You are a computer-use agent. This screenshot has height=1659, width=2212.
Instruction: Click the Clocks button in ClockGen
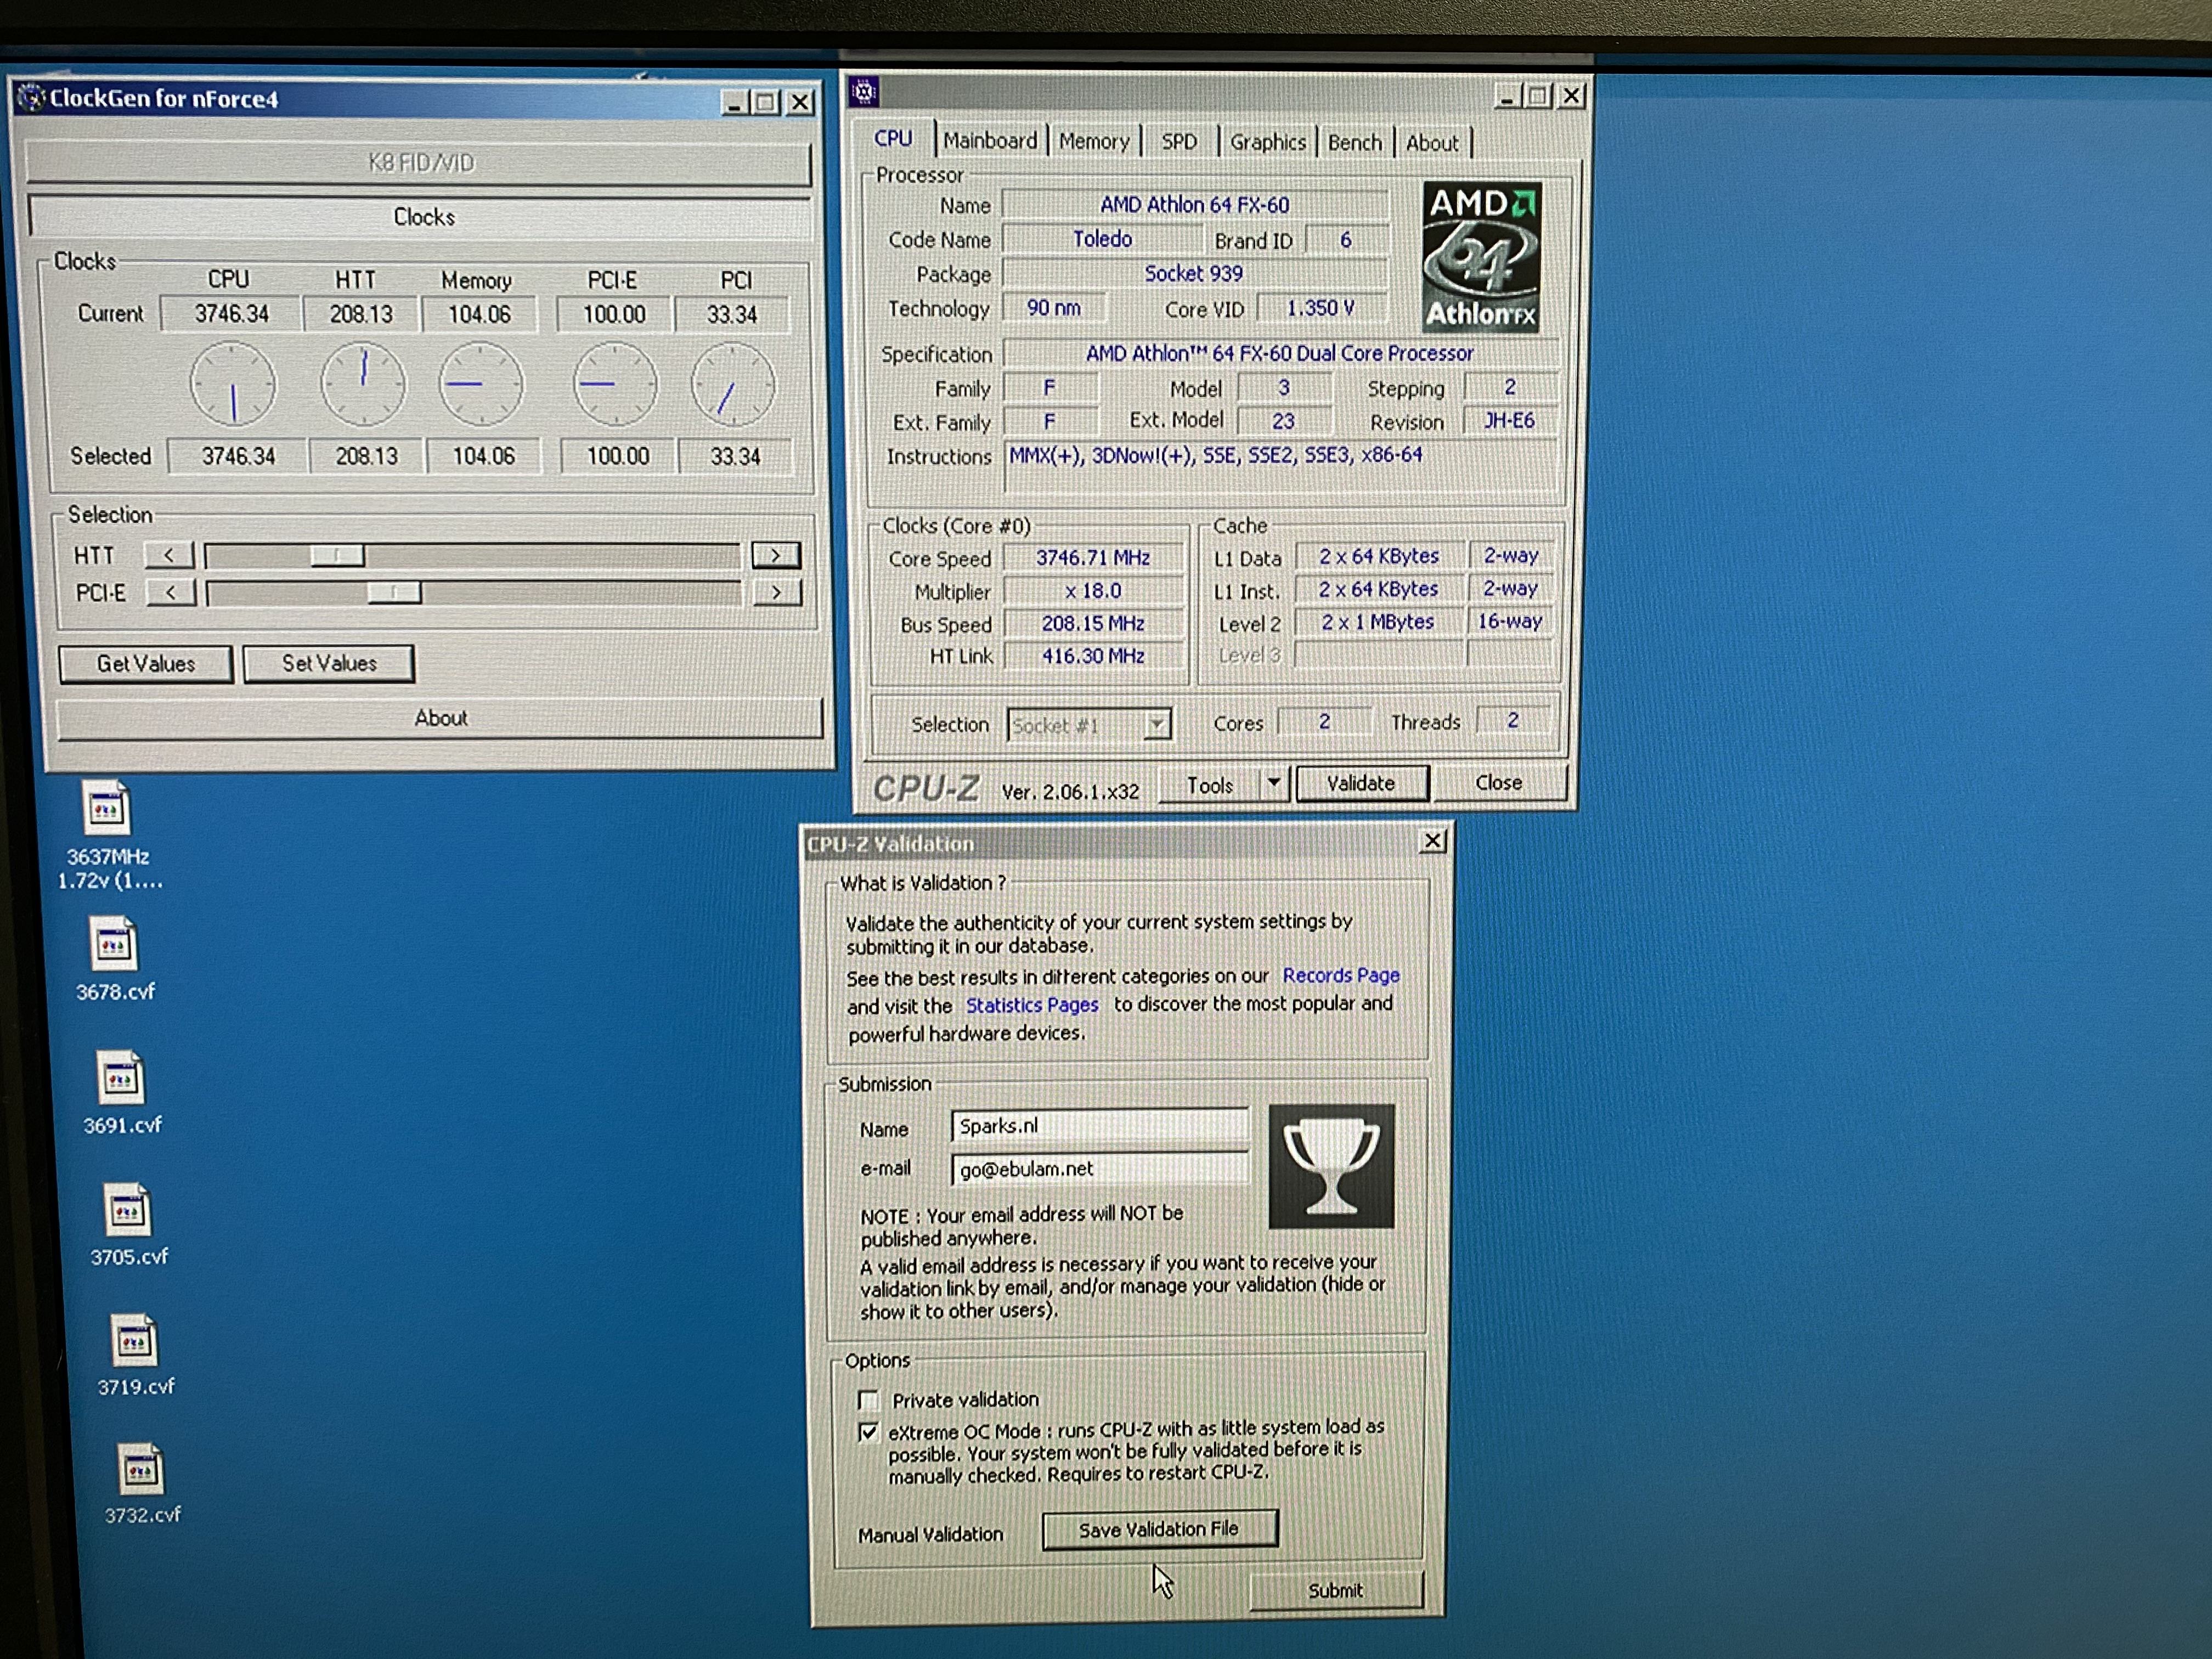(x=422, y=217)
